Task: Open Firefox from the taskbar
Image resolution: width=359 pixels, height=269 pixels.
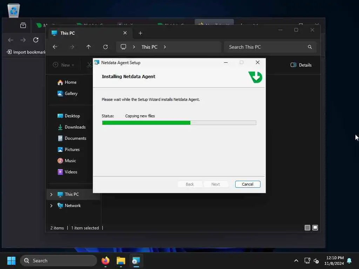Action: point(105,261)
